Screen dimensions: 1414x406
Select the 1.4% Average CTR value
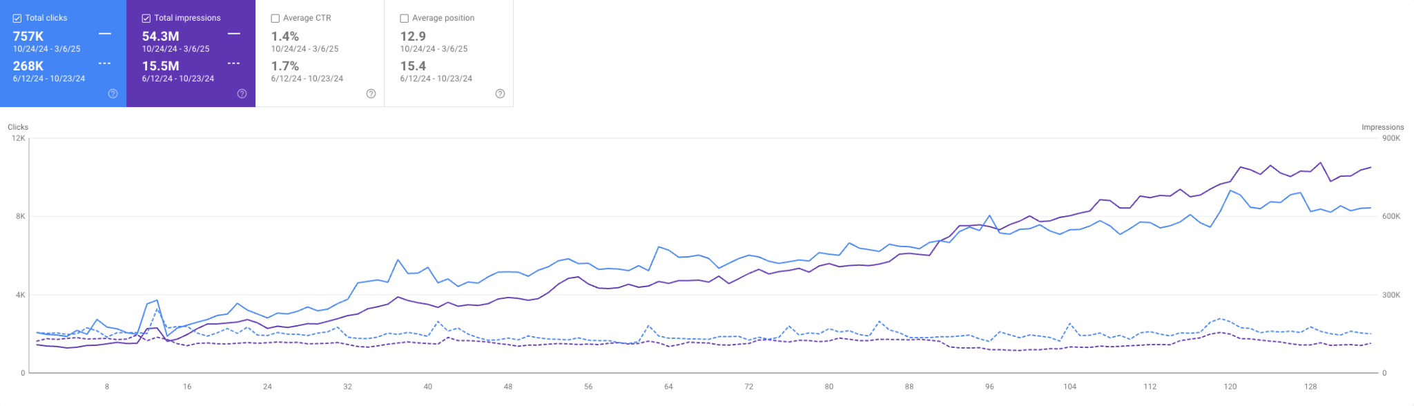[x=284, y=37]
